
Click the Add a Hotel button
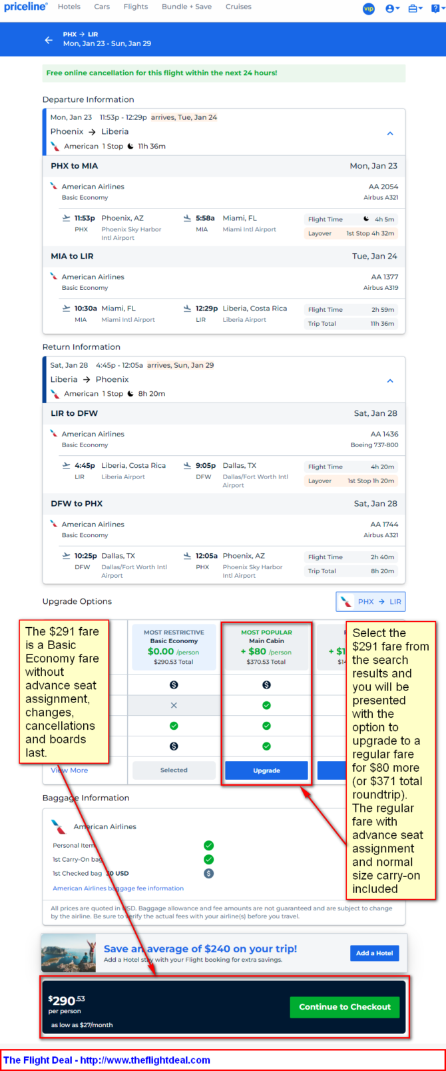pos(374,953)
